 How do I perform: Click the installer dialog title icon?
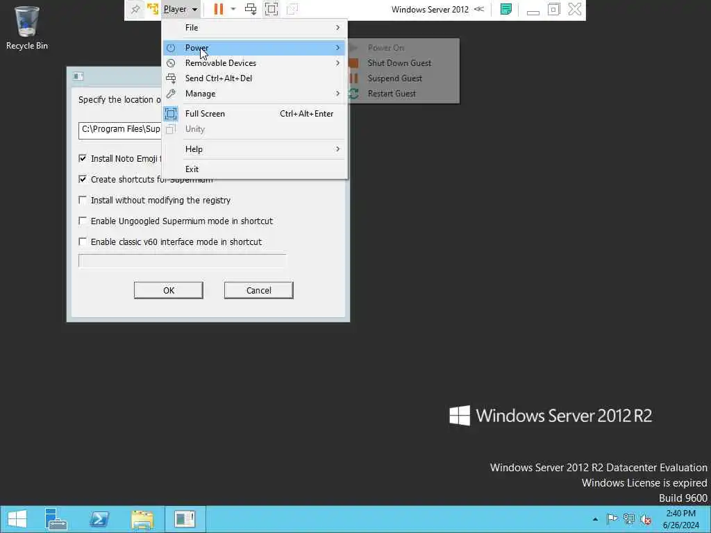(78, 76)
